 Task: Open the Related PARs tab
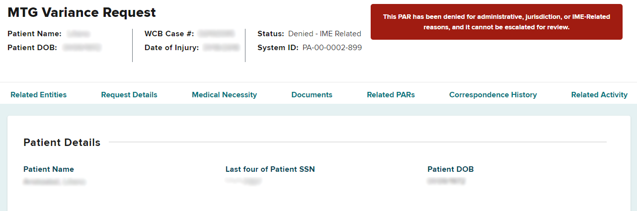pos(391,95)
